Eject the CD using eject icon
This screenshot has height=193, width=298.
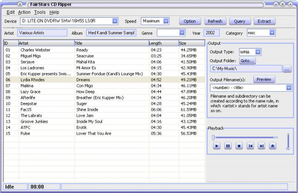273,146
